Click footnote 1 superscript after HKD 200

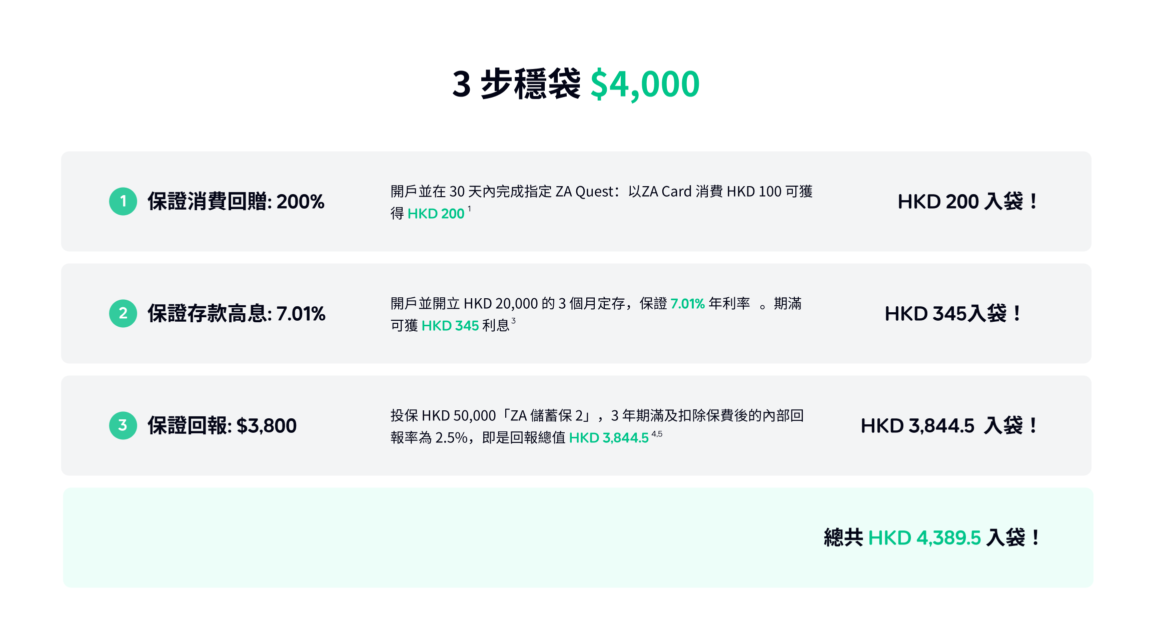469,209
